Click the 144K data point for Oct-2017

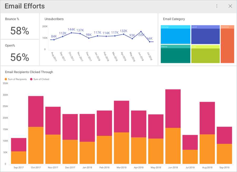[x=71, y=33]
